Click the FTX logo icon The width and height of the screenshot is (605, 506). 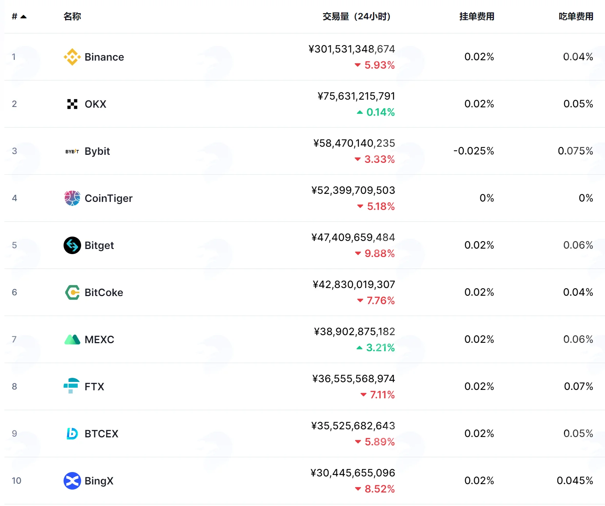[x=72, y=386]
